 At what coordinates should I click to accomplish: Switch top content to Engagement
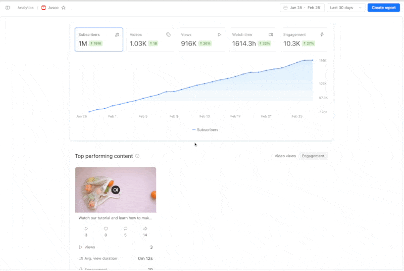pos(313,156)
